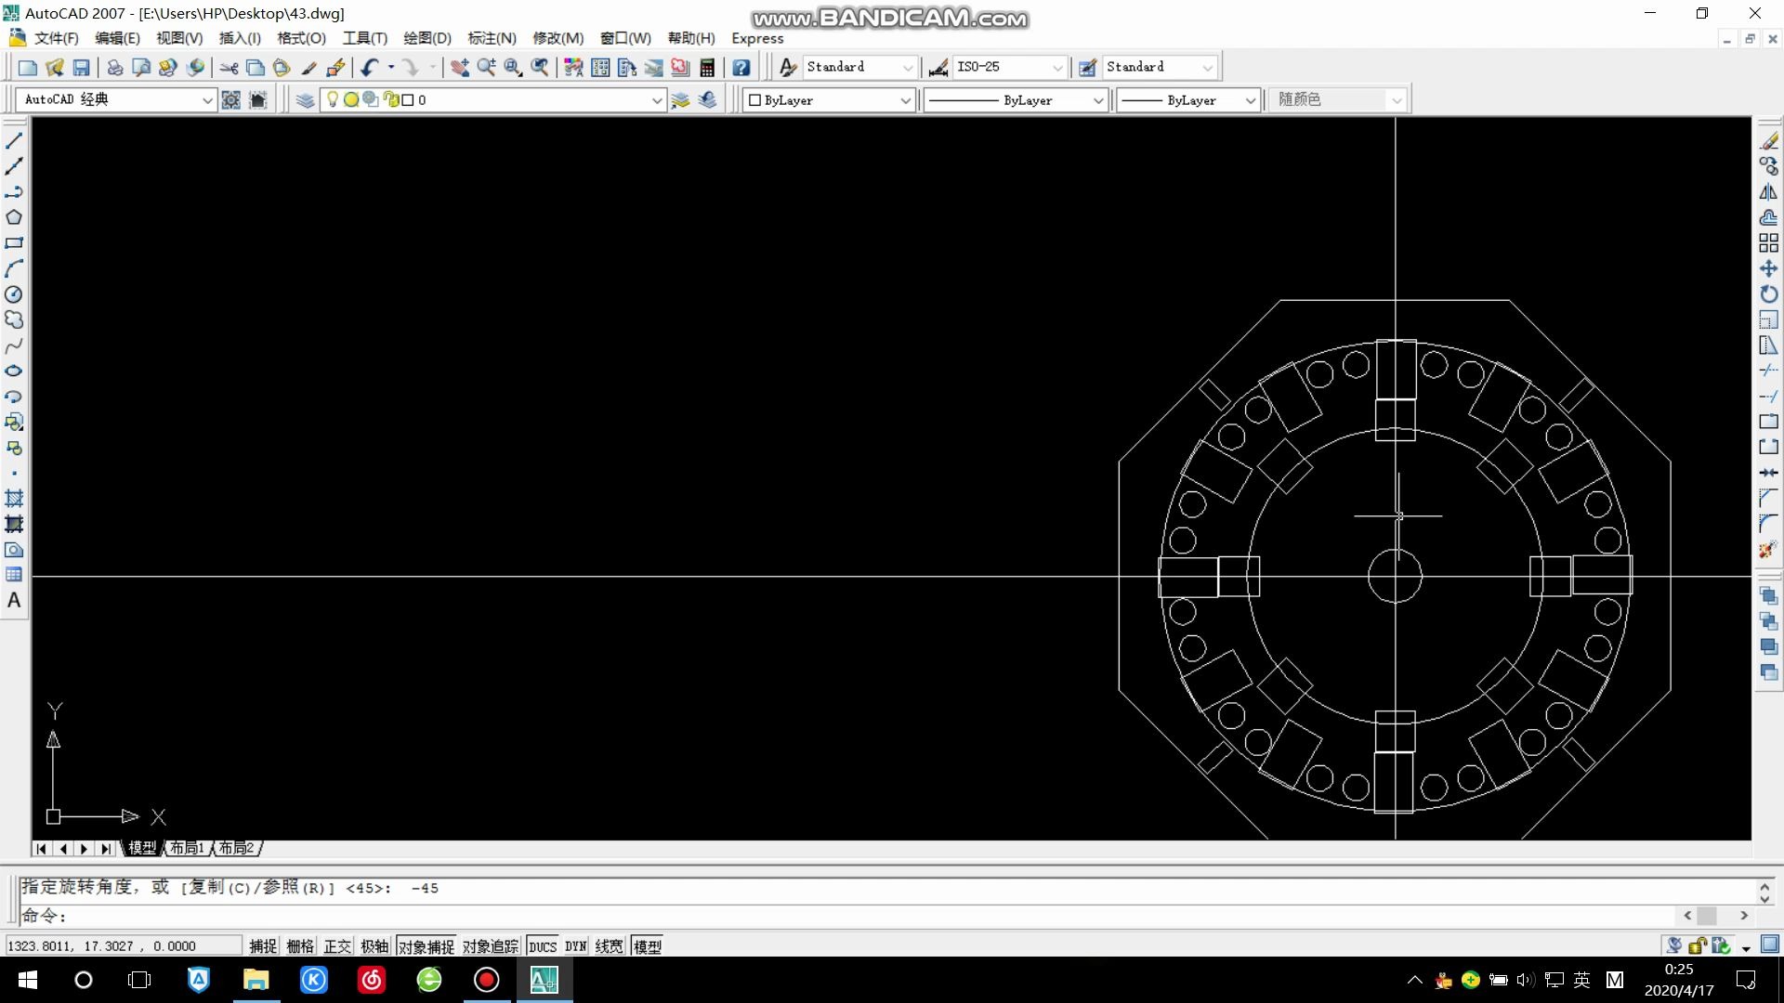
Task: Select the Line tool in draw toolbar
Action: [14, 141]
